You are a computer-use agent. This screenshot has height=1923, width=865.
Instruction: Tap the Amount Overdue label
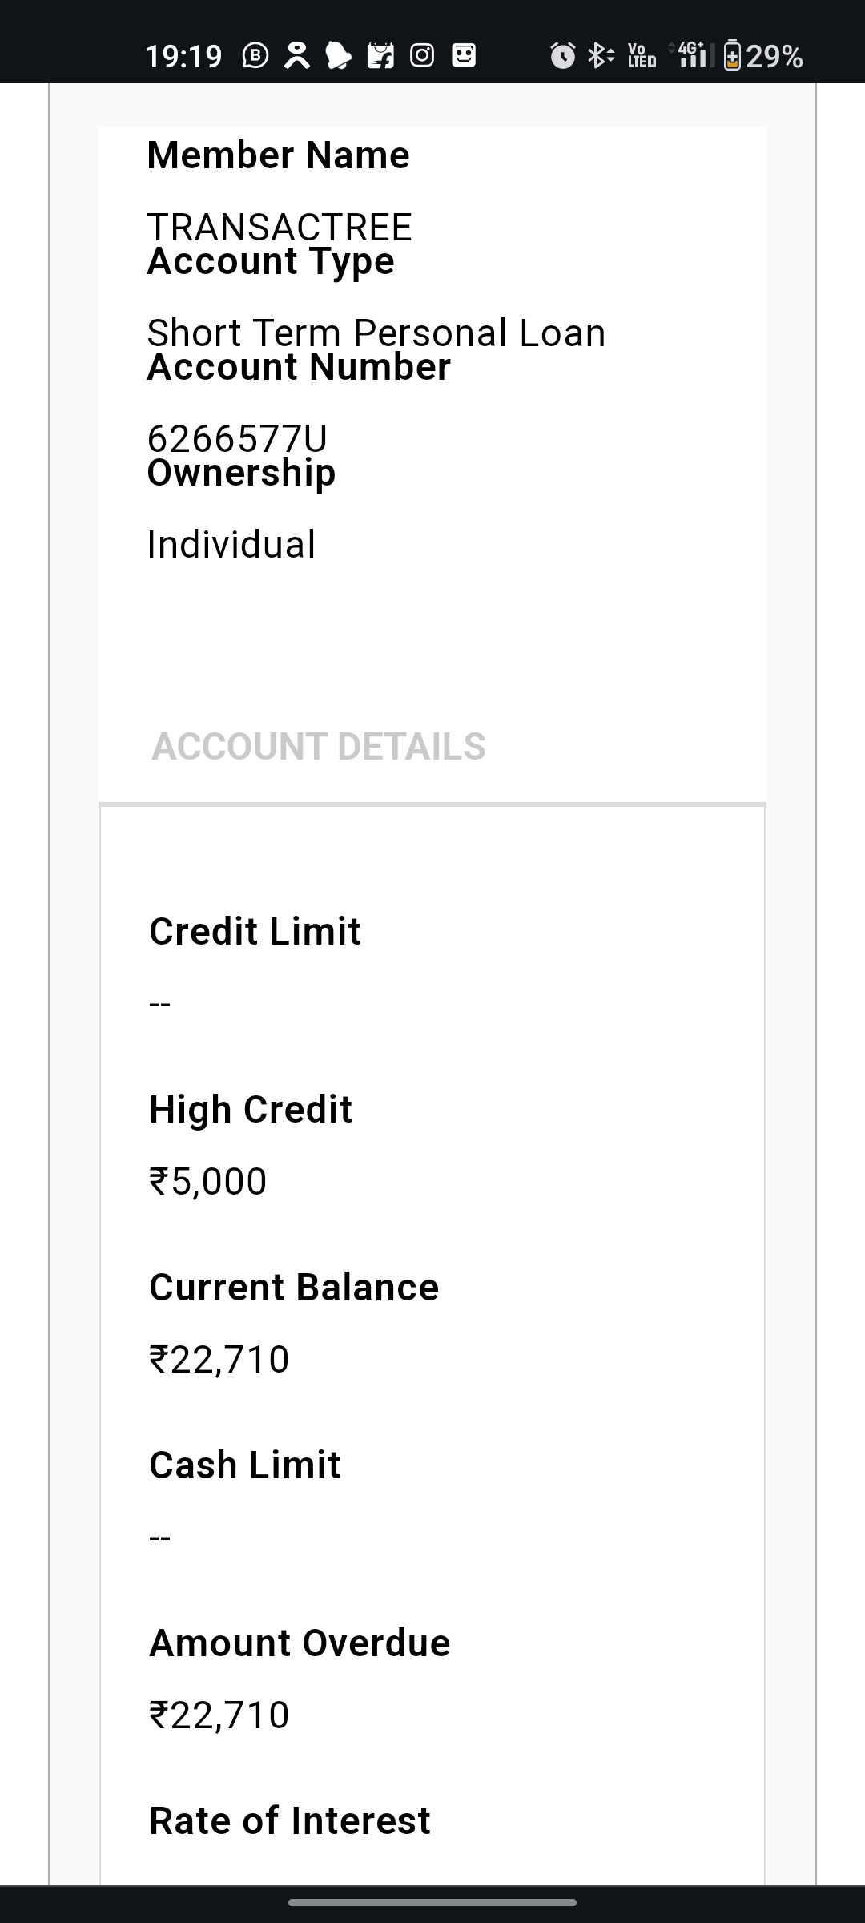point(300,1642)
